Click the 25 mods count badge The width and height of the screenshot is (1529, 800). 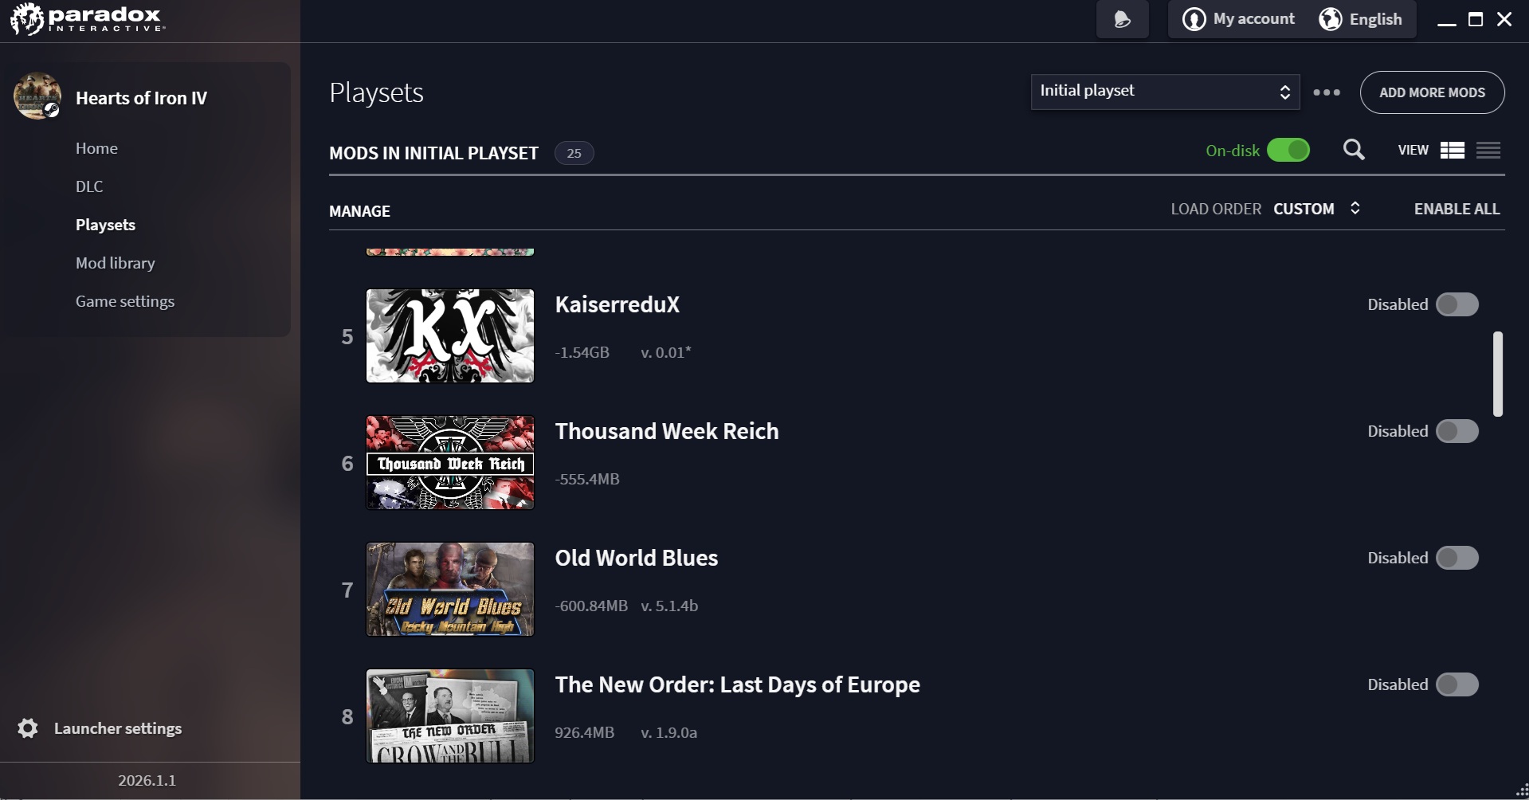574,153
